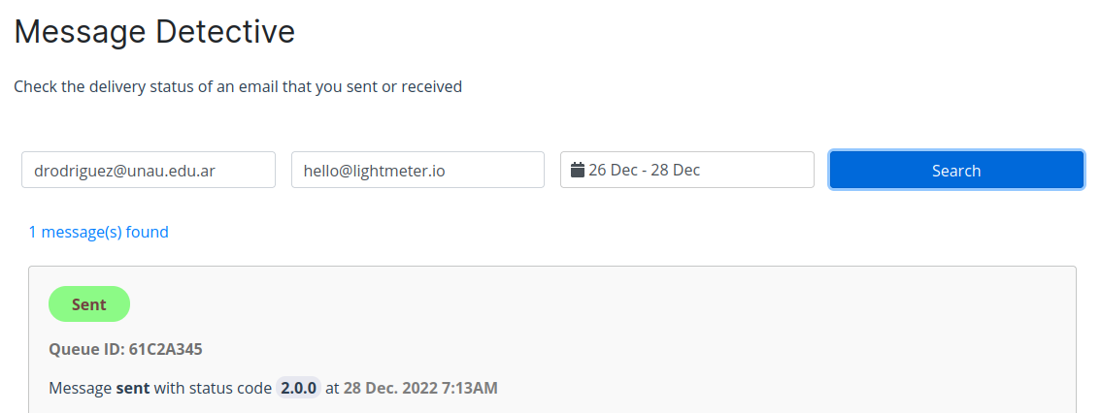The height and width of the screenshot is (413, 1101).
Task: Click the green Sent status badge
Action: [89, 304]
